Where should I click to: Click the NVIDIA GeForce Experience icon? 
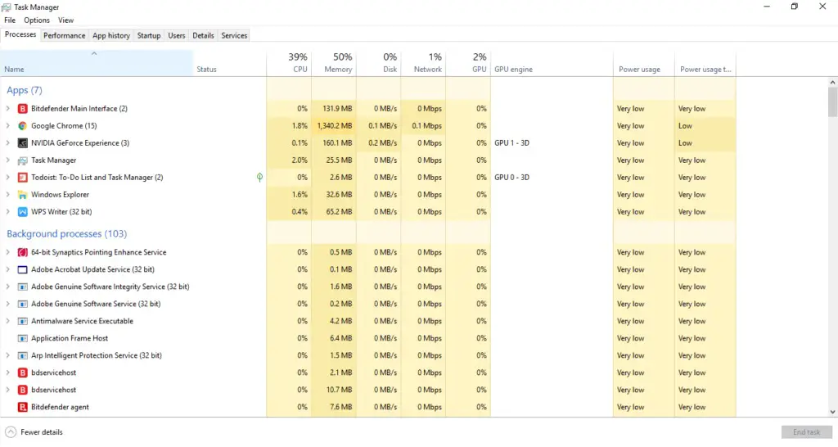point(22,142)
